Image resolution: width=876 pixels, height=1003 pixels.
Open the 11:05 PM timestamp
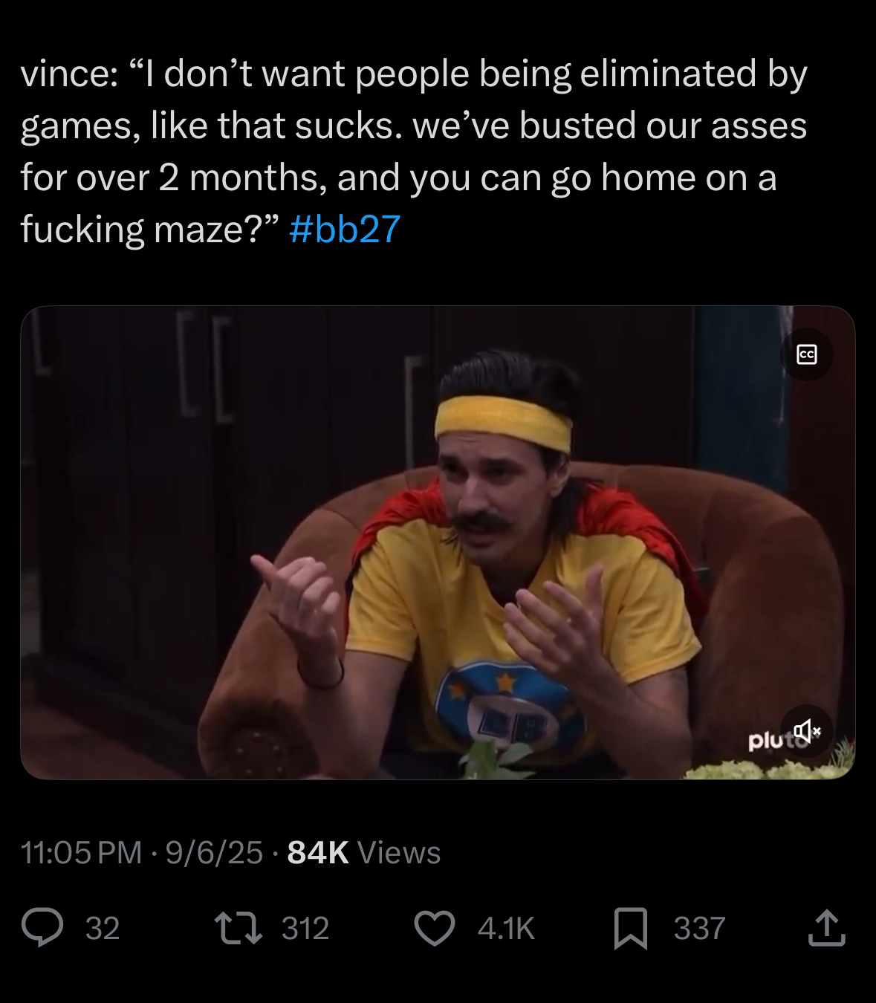(81, 852)
